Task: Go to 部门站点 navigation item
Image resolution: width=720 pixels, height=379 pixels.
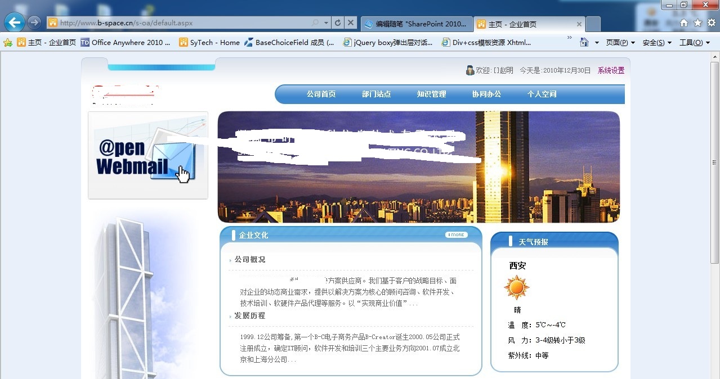Action: (376, 94)
